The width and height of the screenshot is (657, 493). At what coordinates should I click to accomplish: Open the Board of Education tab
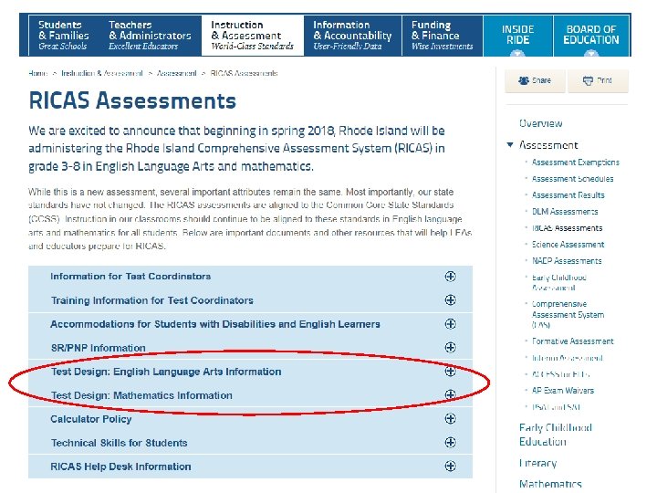591,36
